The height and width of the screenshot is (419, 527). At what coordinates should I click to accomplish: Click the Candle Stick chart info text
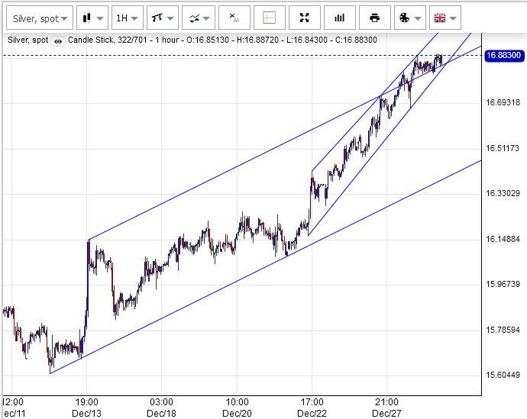coord(222,40)
